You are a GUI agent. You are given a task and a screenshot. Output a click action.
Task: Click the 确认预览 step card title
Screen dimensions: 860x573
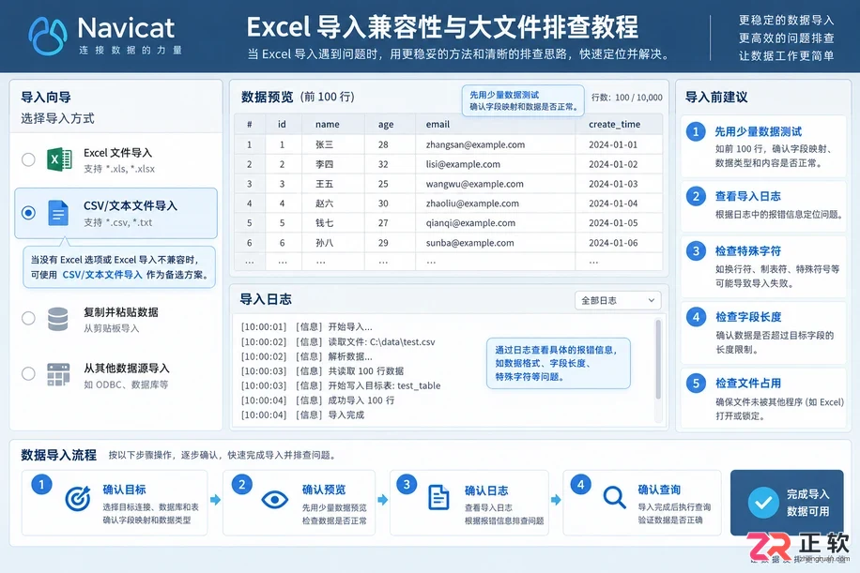point(324,490)
